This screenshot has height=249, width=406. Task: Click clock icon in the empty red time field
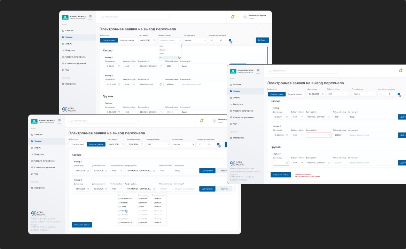click(329, 135)
